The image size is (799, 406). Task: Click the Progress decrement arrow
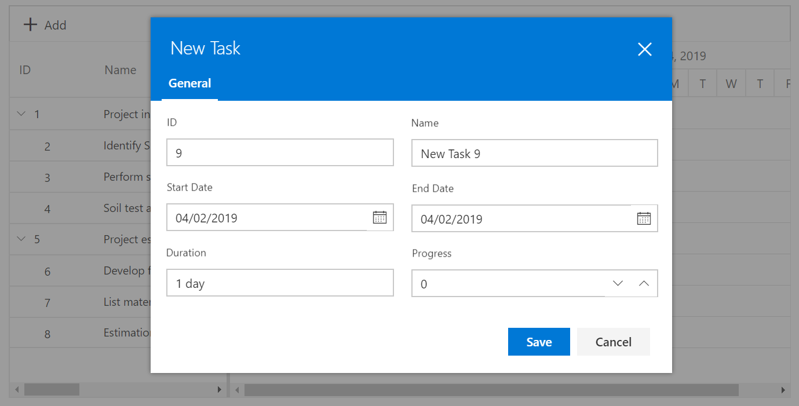coord(618,283)
